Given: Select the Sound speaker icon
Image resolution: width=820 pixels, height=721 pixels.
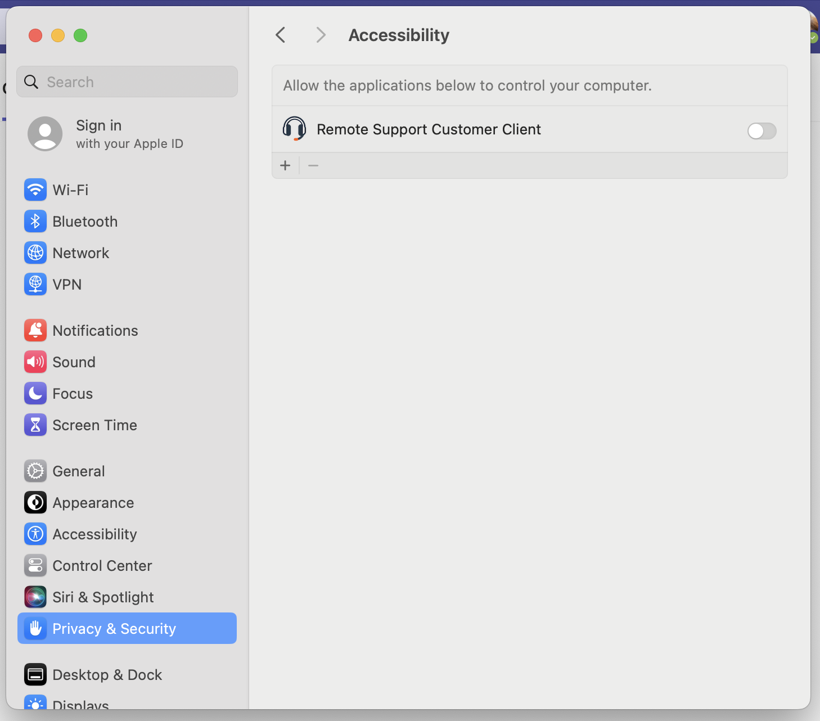Looking at the screenshot, I should [x=35, y=362].
